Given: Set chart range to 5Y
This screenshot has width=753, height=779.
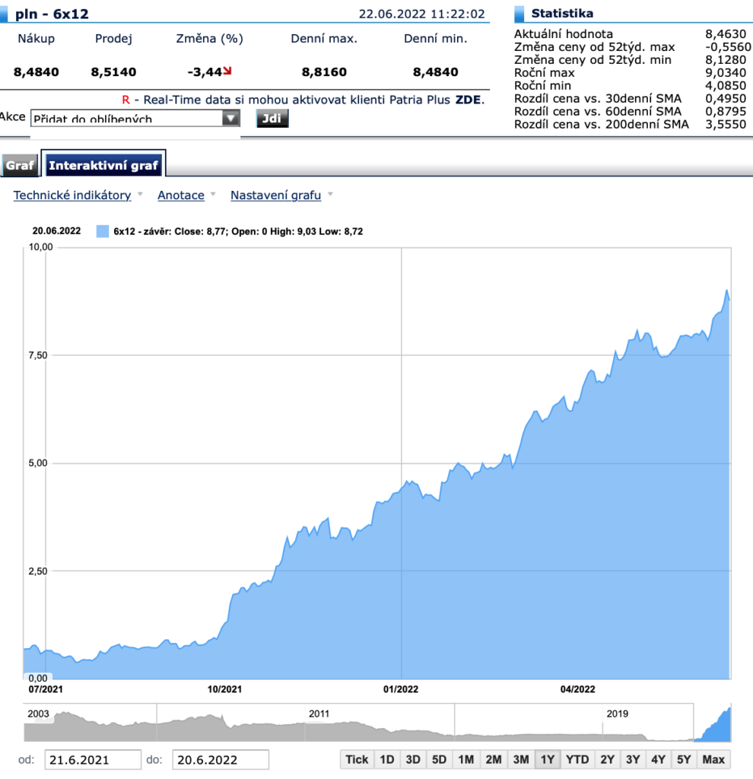Looking at the screenshot, I should point(684,760).
